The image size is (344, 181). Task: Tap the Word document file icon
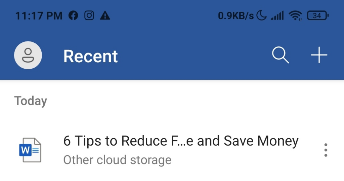(x=30, y=150)
